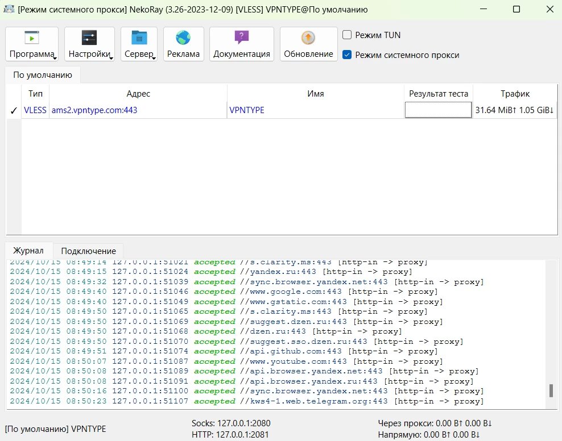The height and width of the screenshot is (441, 562).
Task: Sort by the Имя column header
Action: tap(315, 93)
